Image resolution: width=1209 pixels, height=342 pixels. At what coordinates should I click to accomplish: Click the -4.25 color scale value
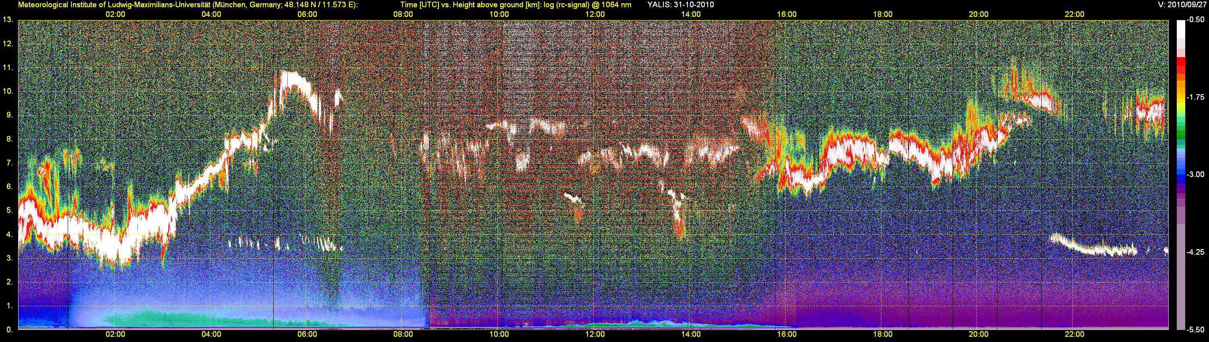click(1195, 252)
